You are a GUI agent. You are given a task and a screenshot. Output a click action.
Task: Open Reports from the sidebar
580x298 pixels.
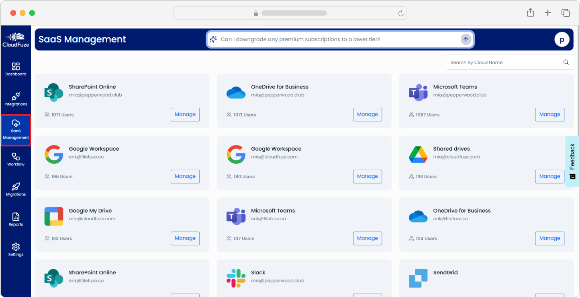[x=16, y=219]
